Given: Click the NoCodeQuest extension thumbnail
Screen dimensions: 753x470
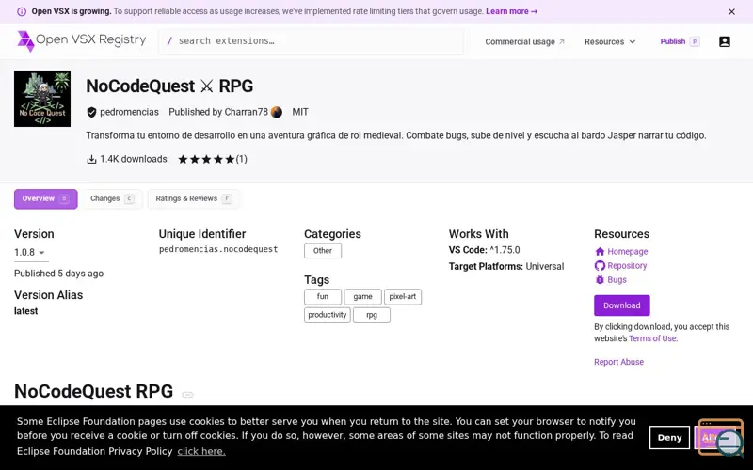Looking at the screenshot, I should coord(42,99).
